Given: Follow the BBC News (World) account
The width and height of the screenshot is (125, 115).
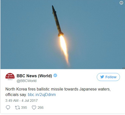Looking at the screenshot, I should click(108, 77).
